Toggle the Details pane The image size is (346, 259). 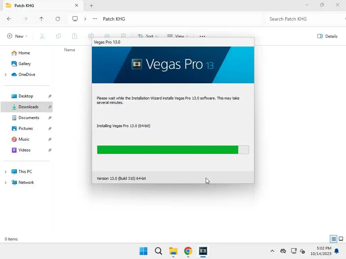click(327, 36)
